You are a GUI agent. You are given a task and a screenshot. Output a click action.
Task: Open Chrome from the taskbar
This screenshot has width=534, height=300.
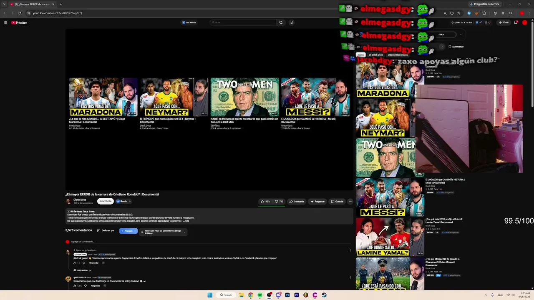(x=250, y=295)
